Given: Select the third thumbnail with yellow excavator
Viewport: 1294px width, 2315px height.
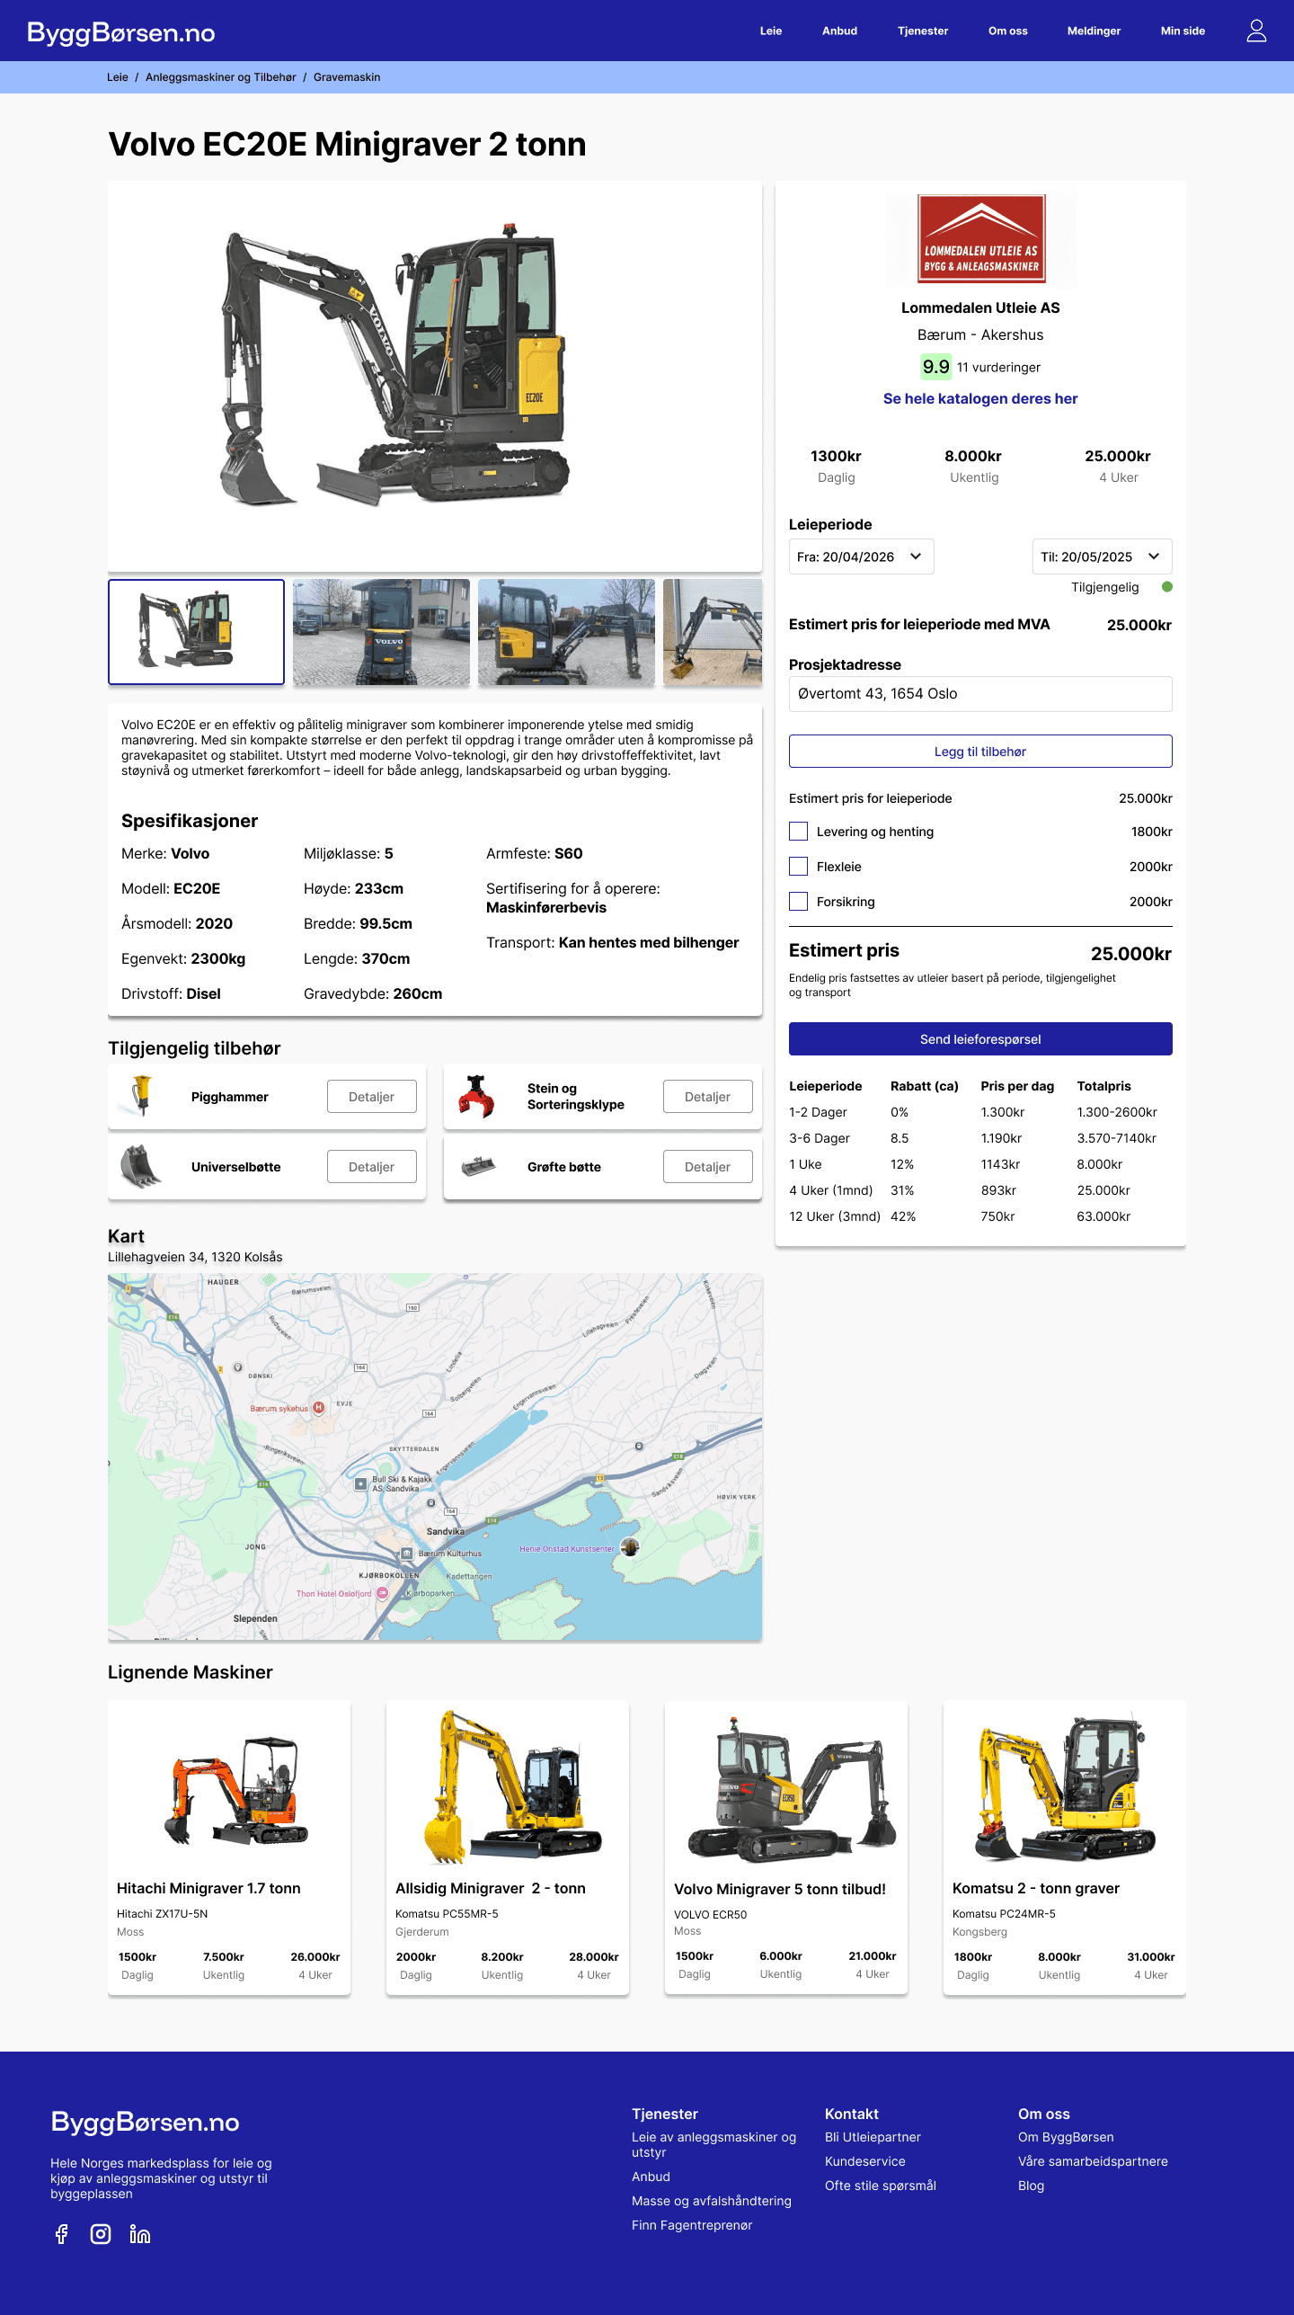Looking at the screenshot, I should click(x=566, y=632).
